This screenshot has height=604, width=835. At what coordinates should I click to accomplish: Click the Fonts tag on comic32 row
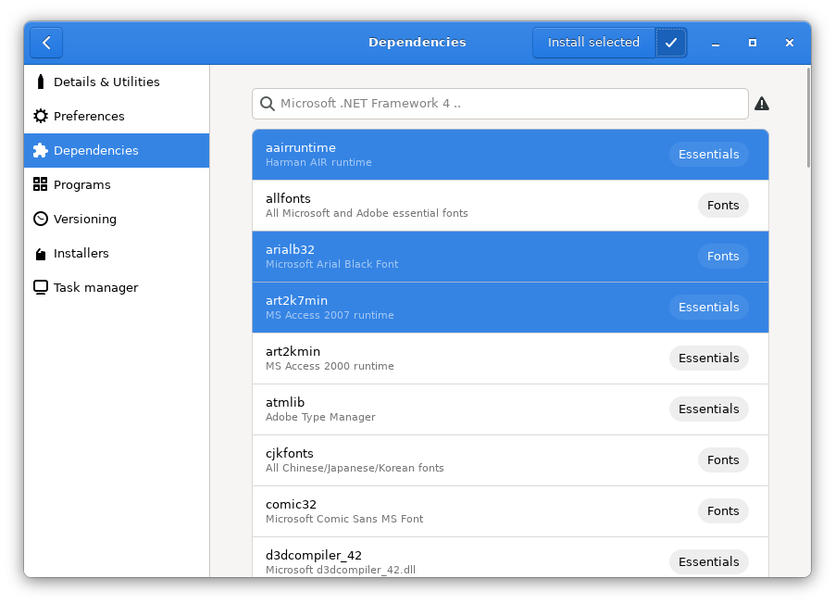pos(723,511)
